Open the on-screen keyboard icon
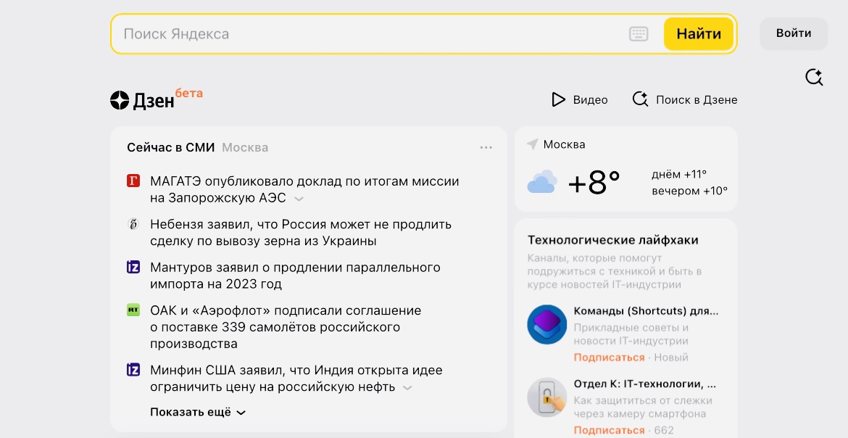Image resolution: width=848 pixels, height=438 pixels. [639, 33]
